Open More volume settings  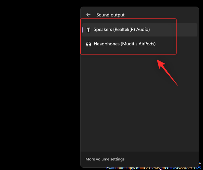(x=105, y=159)
